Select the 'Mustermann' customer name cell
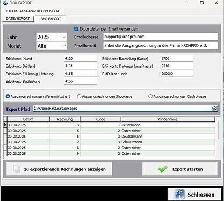This screenshot has height=201, width=224. coord(168,125)
